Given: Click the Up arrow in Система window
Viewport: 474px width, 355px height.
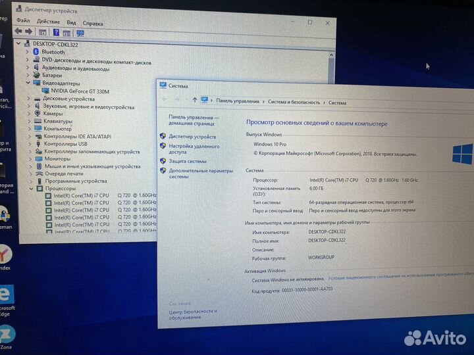Looking at the screenshot, I should tap(195, 100).
